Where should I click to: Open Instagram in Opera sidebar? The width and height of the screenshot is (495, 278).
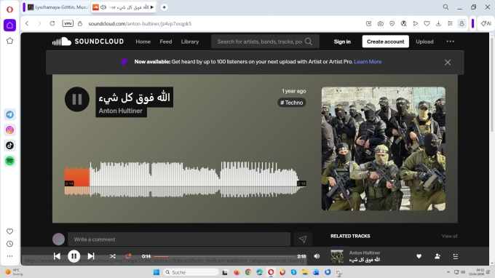9,130
